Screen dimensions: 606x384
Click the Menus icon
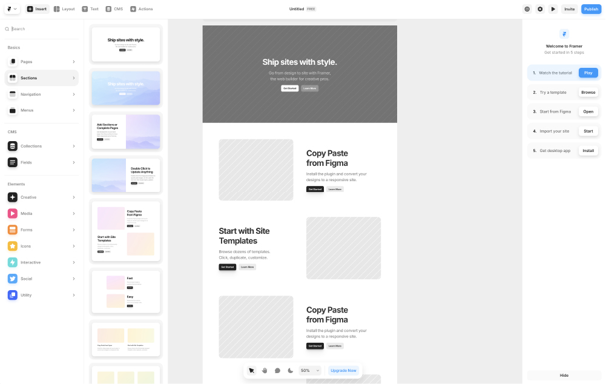(13, 110)
